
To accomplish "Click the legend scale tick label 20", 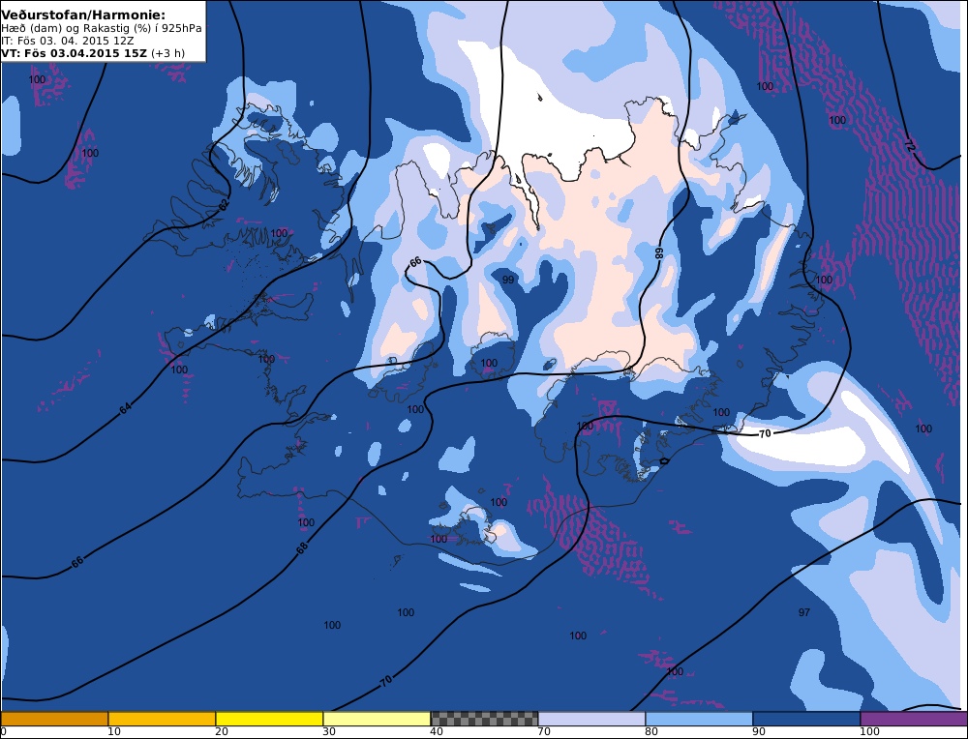I will click(222, 731).
